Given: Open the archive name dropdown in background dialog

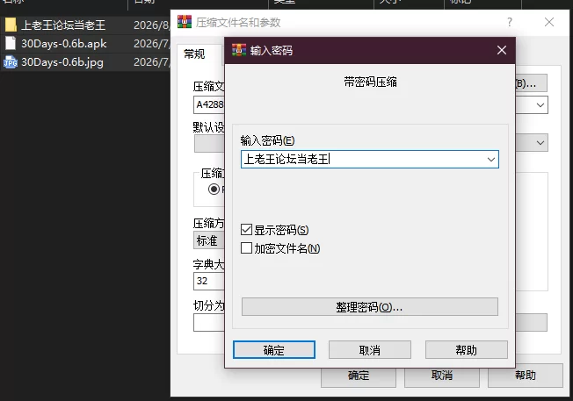Looking at the screenshot, I should [x=540, y=105].
